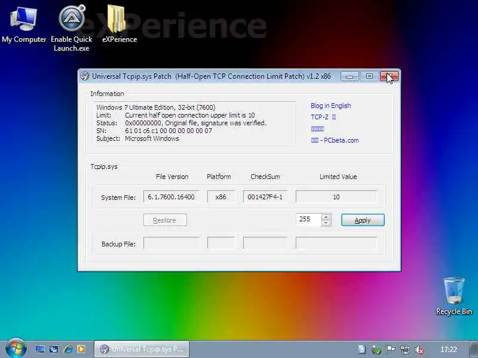Click the Apply button

coord(363,220)
